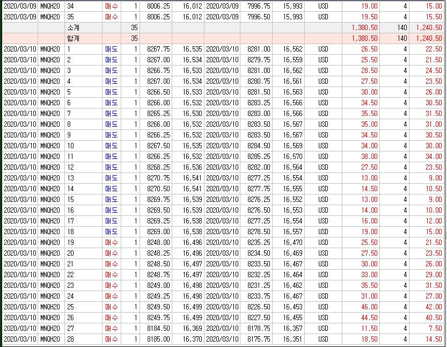447x347 pixels.
Task: Click fee total 140 in the 소계 row
Action: (x=402, y=28)
